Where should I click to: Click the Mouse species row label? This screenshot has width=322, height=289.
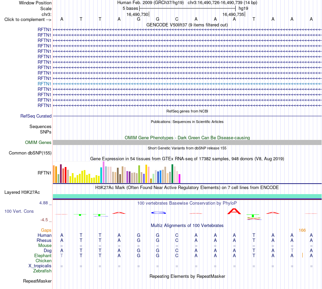point(45,246)
